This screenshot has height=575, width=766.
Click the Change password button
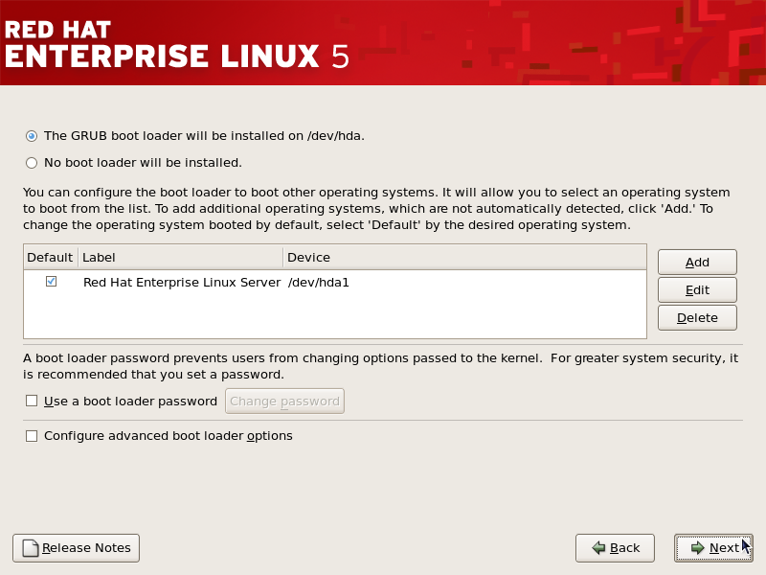[284, 401]
